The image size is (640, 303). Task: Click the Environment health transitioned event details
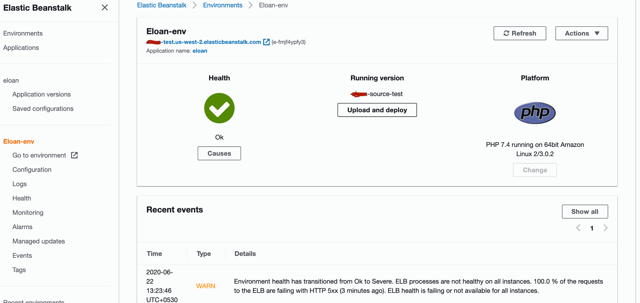click(418, 286)
